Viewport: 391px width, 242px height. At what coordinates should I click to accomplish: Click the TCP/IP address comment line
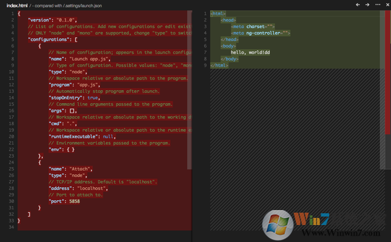[x=103, y=182]
